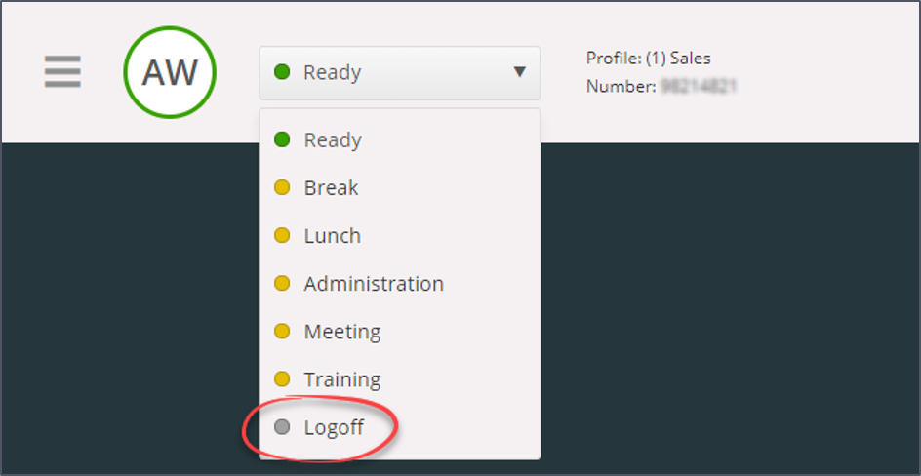Click the yellow dot beside Break
The width and height of the screenshot is (921, 476).
pos(282,188)
